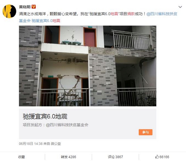Open the earthquake damaged building photo
The image size is (186, 162).
[x=87, y=66]
